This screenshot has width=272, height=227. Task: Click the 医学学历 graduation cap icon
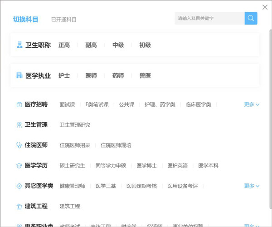click(x=19, y=166)
